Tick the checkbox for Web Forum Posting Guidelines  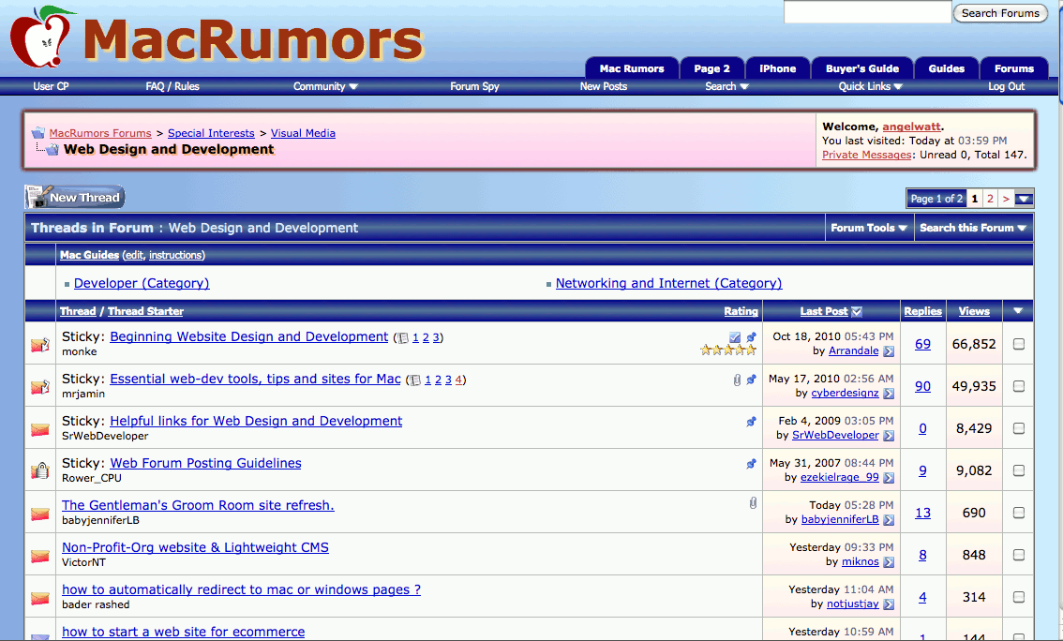[1018, 470]
